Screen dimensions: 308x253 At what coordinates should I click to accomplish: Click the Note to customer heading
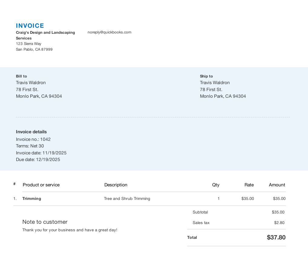(x=45, y=222)
